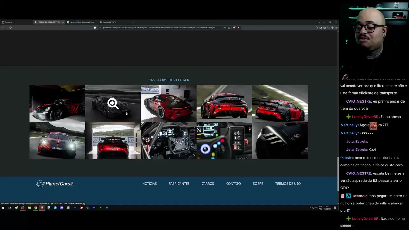Image resolution: width=409 pixels, height=230 pixels.
Task: Open the red Porsche rear-quarter overhead thumbnail
Action: point(168,103)
